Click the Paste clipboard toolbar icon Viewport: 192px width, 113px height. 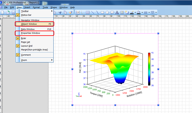pos(65,12)
